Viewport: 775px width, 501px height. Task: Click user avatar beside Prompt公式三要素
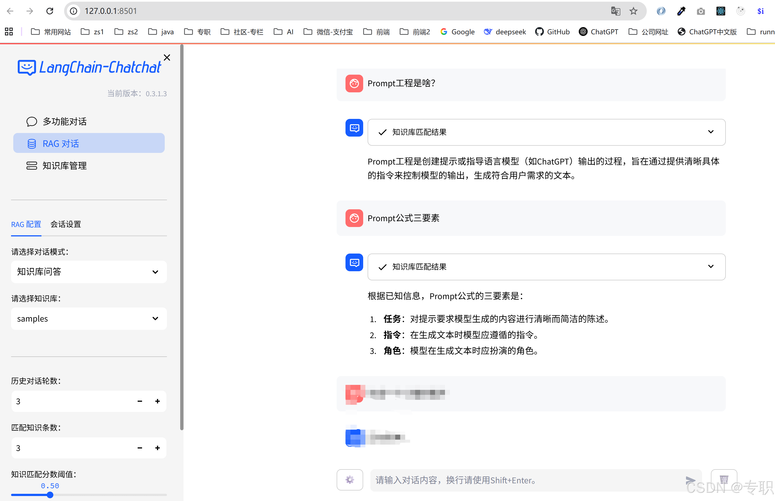[354, 218]
